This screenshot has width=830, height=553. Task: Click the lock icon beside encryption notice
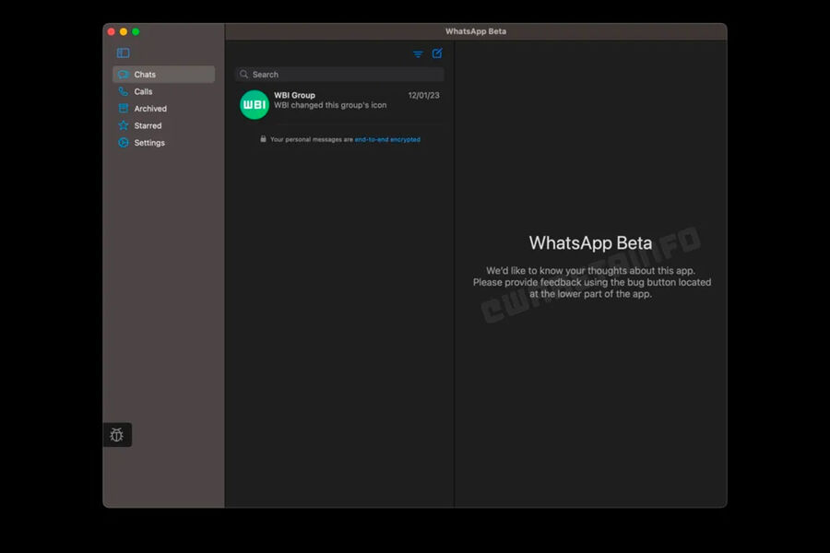pyautogui.click(x=264, y=139)
